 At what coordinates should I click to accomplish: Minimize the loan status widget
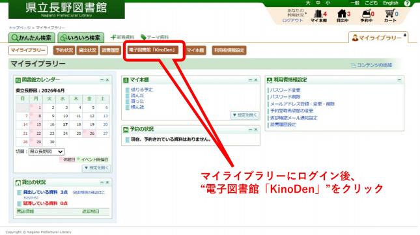102,182
